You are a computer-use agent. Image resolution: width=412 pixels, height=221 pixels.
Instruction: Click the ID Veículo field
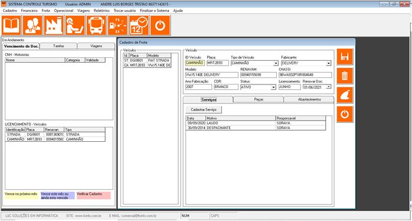pyautogui.click(x=194, y=63)
